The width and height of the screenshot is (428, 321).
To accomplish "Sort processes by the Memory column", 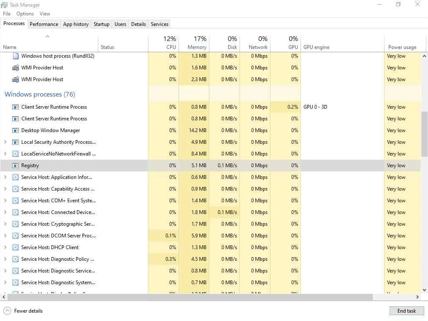I will [196, 43].
